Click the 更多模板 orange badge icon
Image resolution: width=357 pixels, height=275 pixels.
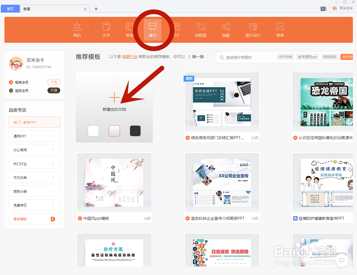tap(53, 219)
